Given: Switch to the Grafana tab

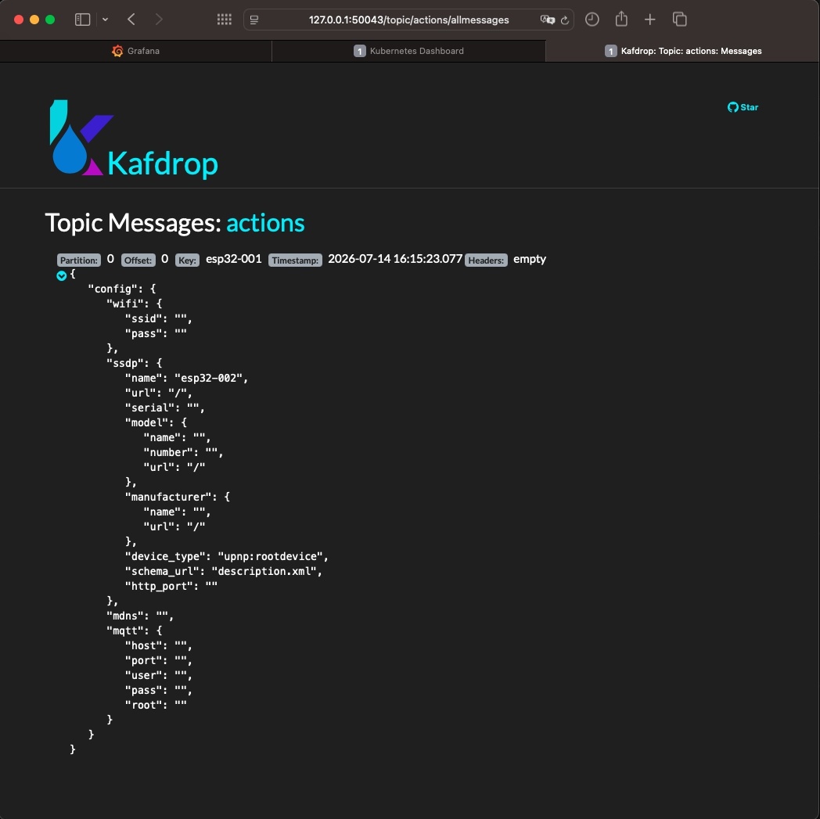Looking at the screenshot, I should pyautogui.click(x=136, y=51).
